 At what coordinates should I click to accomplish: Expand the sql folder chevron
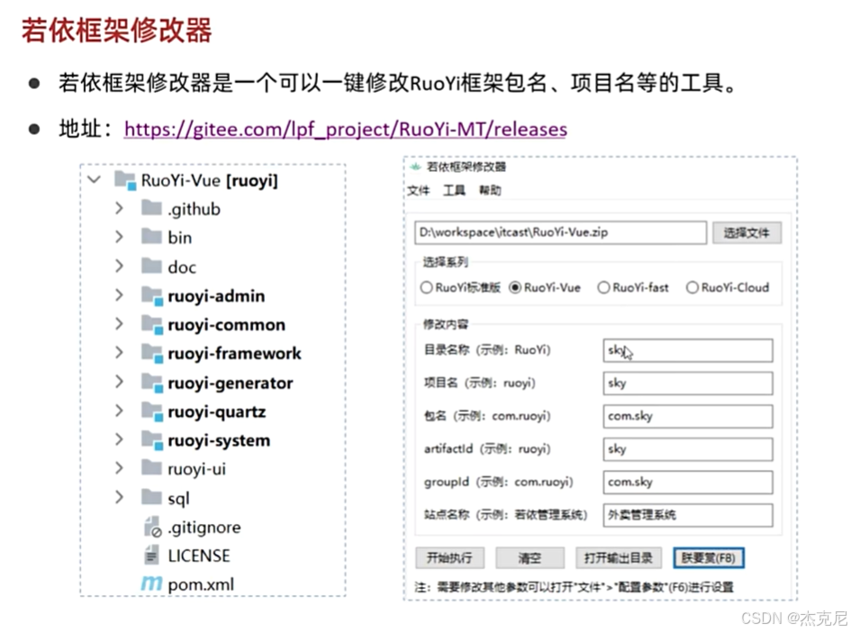[x=119, y=497]
